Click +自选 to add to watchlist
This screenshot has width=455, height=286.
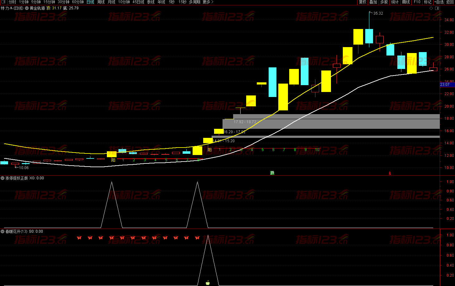[439, 2]
